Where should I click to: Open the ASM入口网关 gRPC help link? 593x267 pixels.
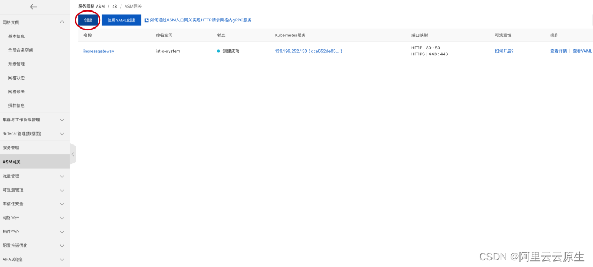[x=200, y=20]
